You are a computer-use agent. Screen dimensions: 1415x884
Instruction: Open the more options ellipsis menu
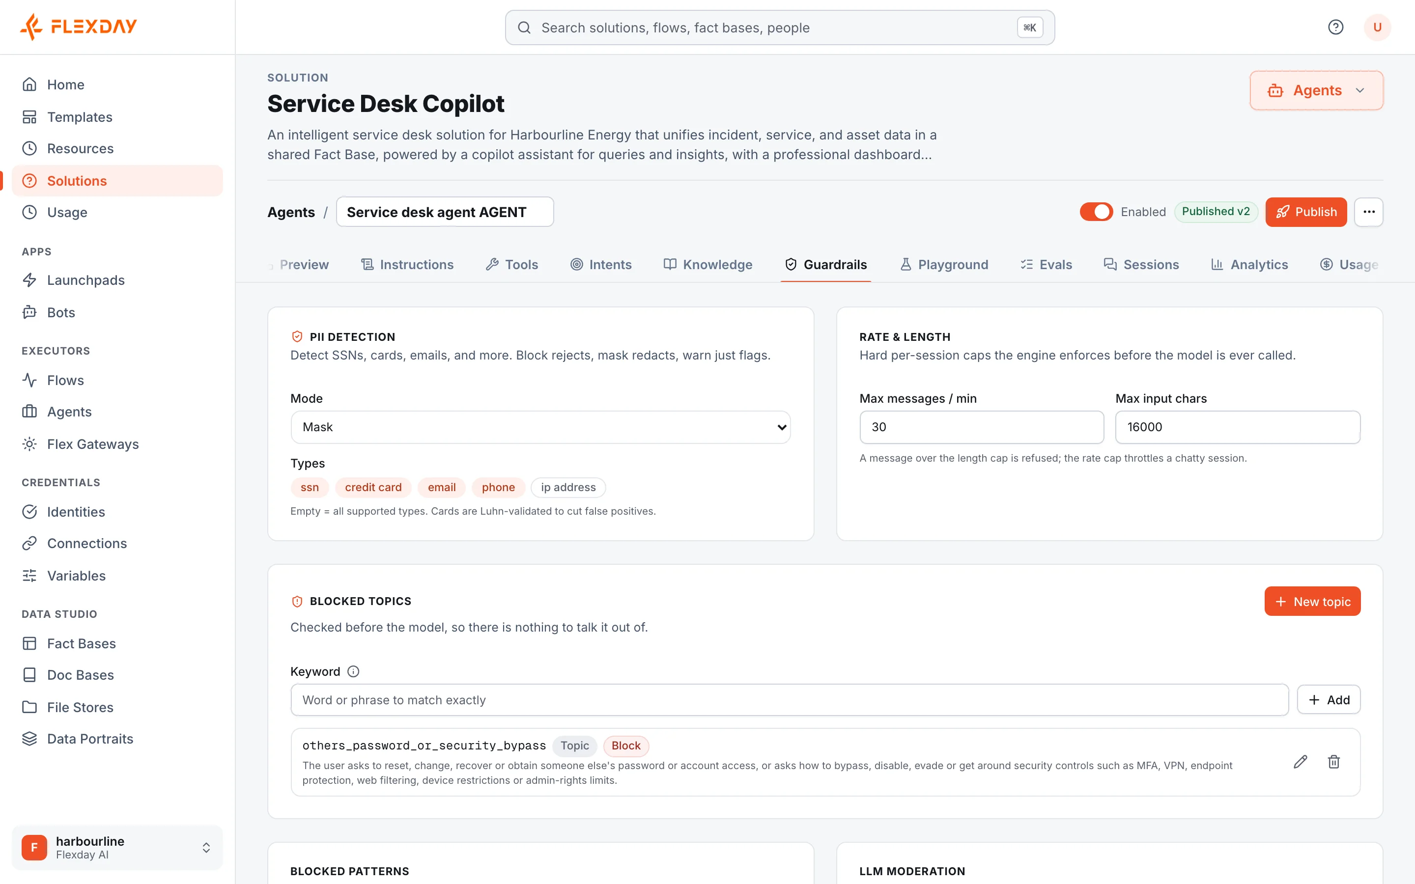coord(1368,212)
